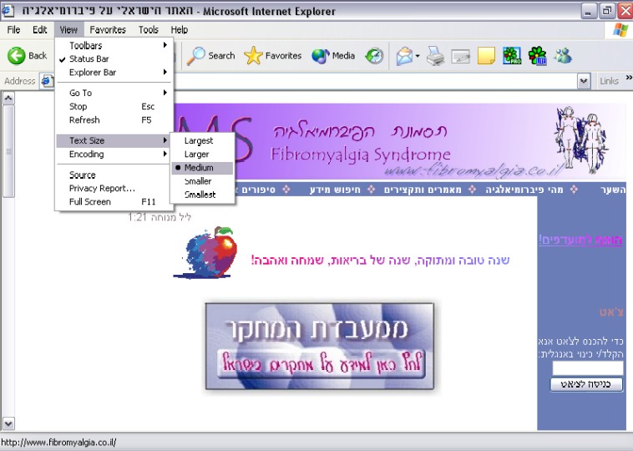Viewport: 633px width, 451px height.
Task: Click the Edit page toolbar icon
Action: point(461,57)
